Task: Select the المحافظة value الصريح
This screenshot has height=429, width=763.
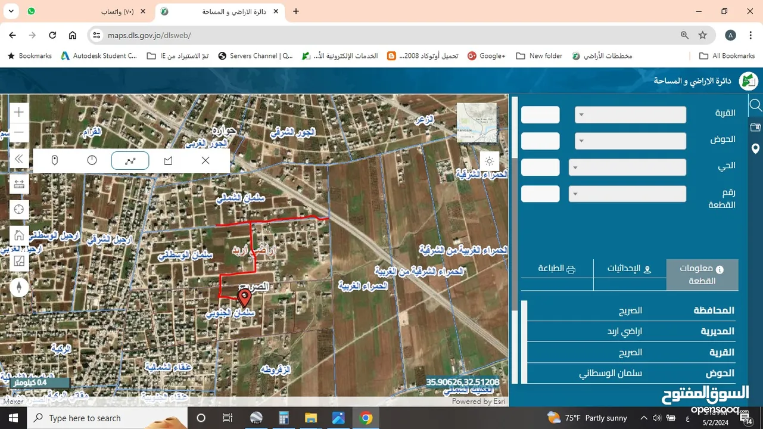Action: tap(630, 310)
